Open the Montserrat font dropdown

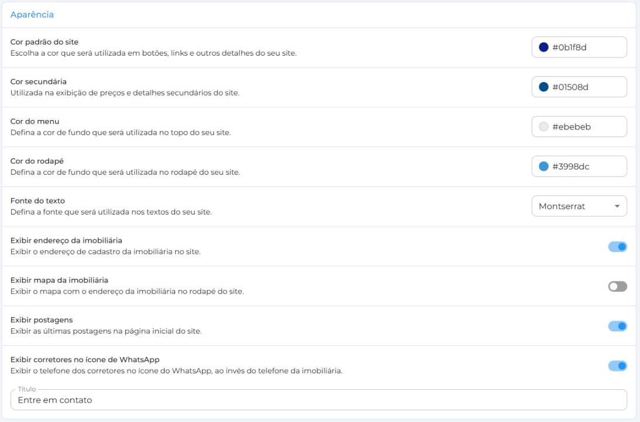[x=579, y=206]
